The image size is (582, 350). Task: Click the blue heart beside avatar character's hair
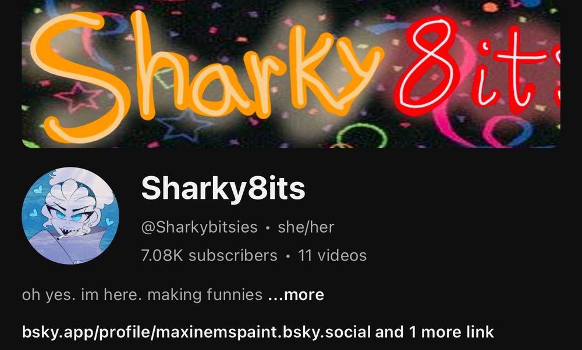(38, 190)
